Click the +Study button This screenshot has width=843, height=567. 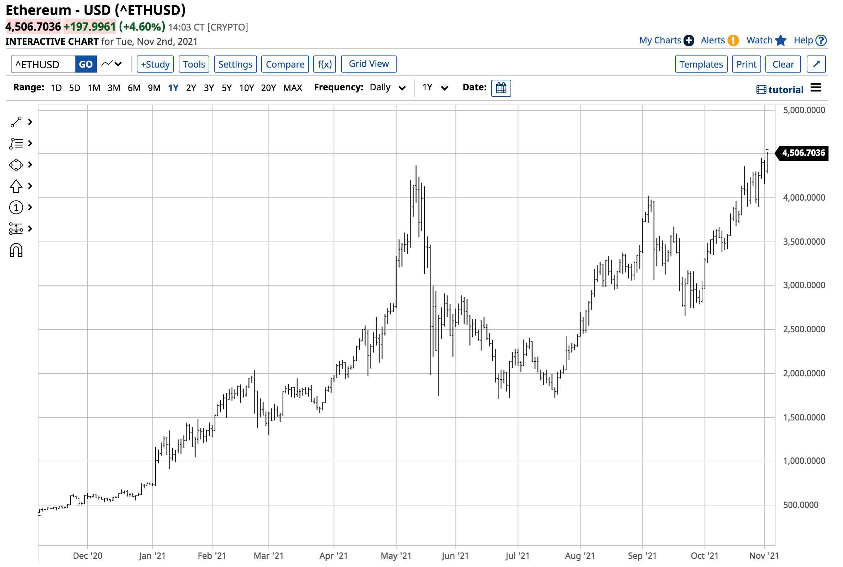(x=155, y=64)
